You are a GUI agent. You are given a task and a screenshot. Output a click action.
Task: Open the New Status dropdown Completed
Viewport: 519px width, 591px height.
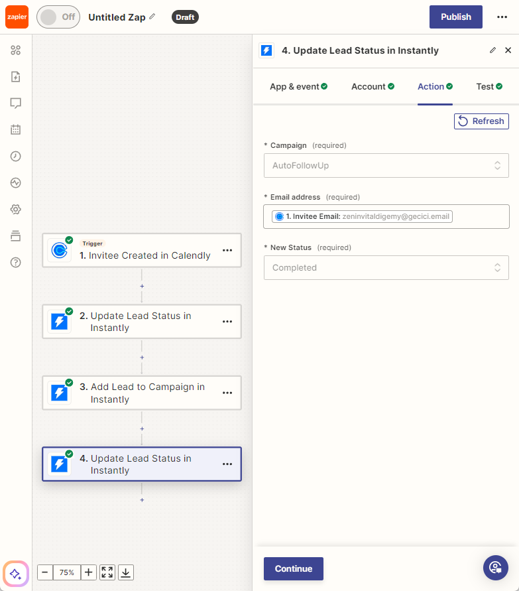click(x=386, y=267)
